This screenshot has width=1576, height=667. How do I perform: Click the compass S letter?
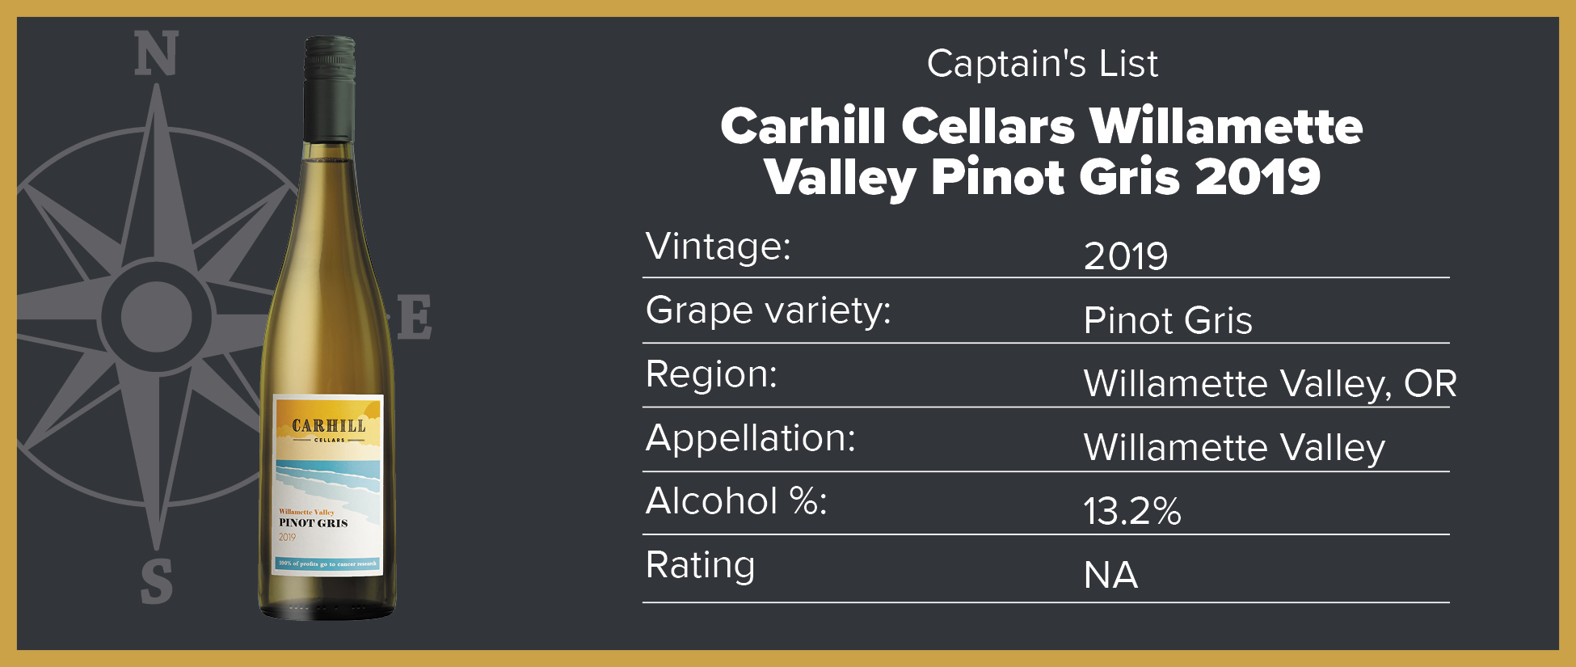tap(156, 581)
